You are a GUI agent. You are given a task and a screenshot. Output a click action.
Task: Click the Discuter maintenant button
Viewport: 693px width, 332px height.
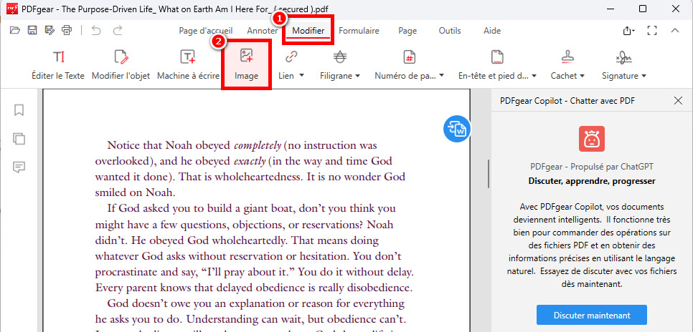[592, 315]
